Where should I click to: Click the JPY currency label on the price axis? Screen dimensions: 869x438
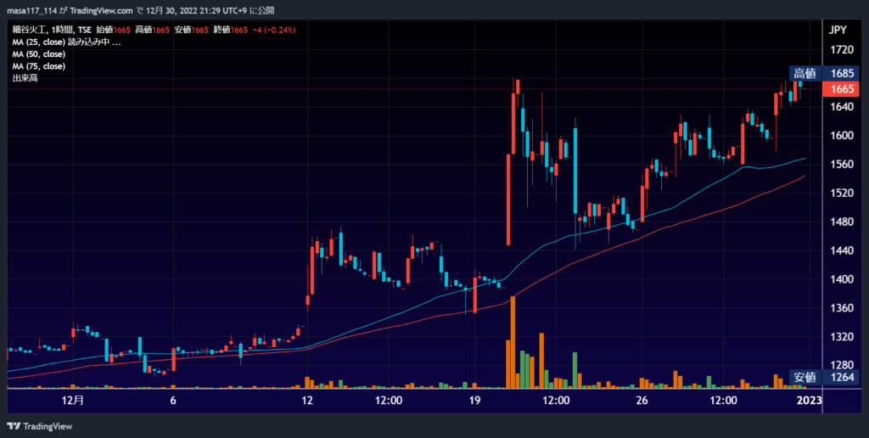click(838, 31)
